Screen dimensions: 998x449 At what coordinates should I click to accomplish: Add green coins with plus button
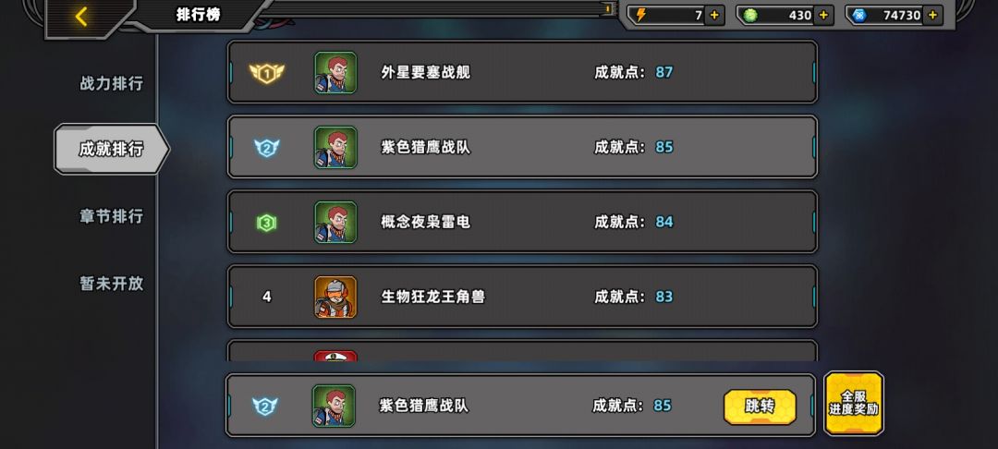point(823,16)
